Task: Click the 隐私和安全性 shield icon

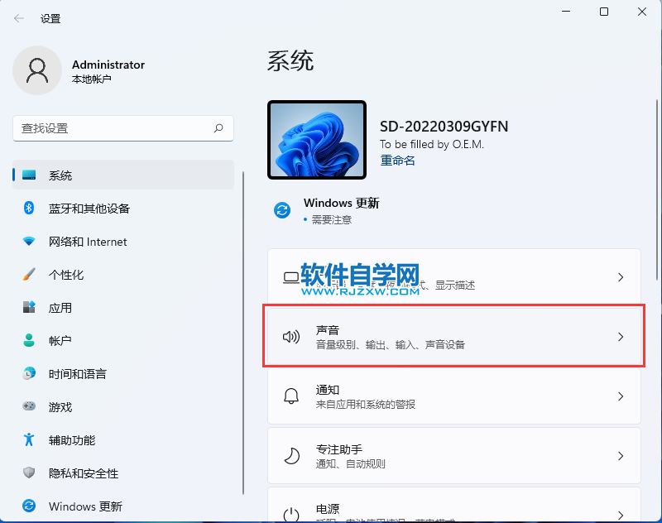Action: (x=29, y=473)
